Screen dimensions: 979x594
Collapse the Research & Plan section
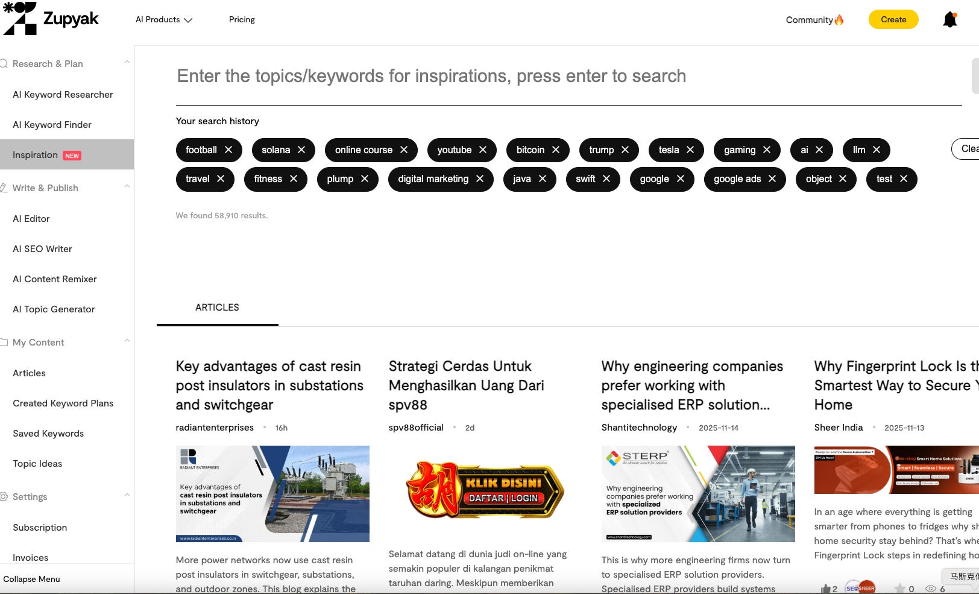point(127,63)
